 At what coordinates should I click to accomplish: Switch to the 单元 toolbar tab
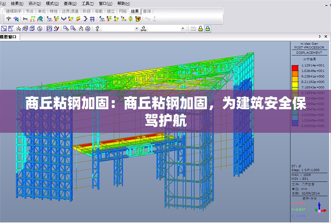coord(42,11)
